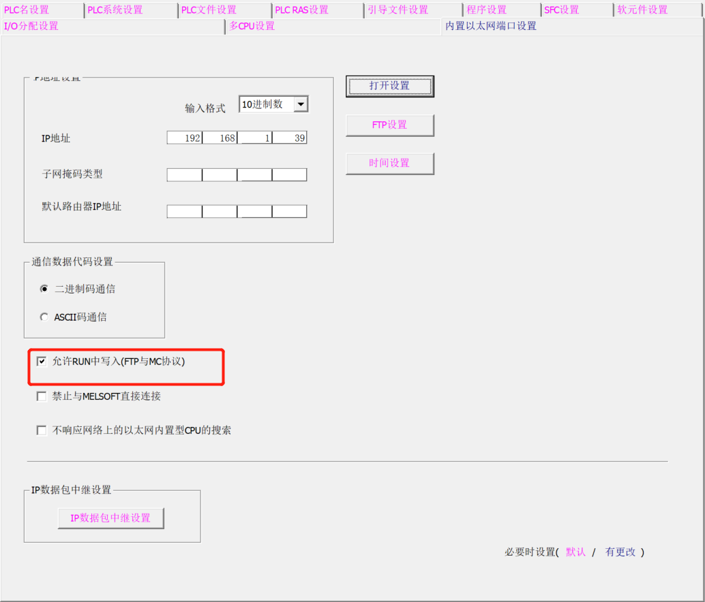
Task: Open IP数据包中继设置 button
Action: point(110,518)
